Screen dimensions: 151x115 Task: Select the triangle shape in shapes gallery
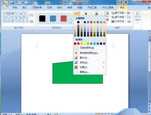pyautogui.click(x=12, y=17)
